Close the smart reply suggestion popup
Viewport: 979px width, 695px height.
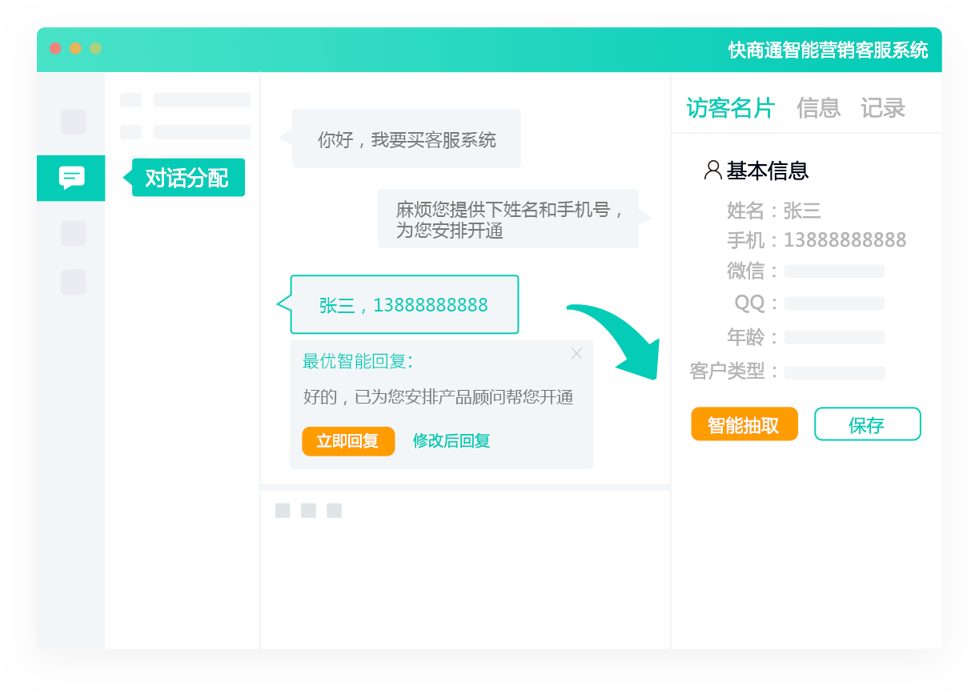[x=576, y=353]
